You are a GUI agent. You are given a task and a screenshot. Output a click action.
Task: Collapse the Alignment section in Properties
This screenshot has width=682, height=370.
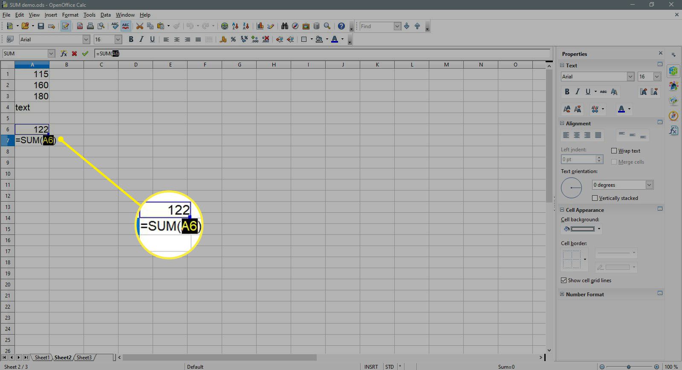pyautogui.click(x=562, y=124)
